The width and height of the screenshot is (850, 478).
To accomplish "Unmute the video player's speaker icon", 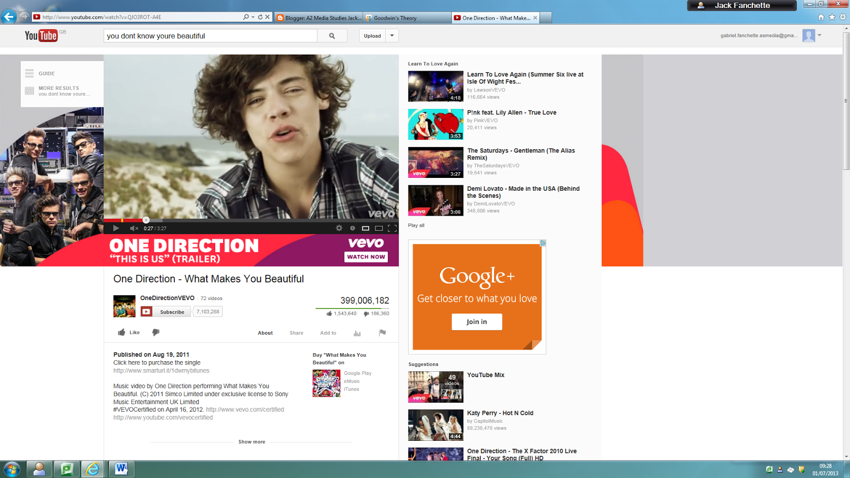I will (x=134, y=228).
